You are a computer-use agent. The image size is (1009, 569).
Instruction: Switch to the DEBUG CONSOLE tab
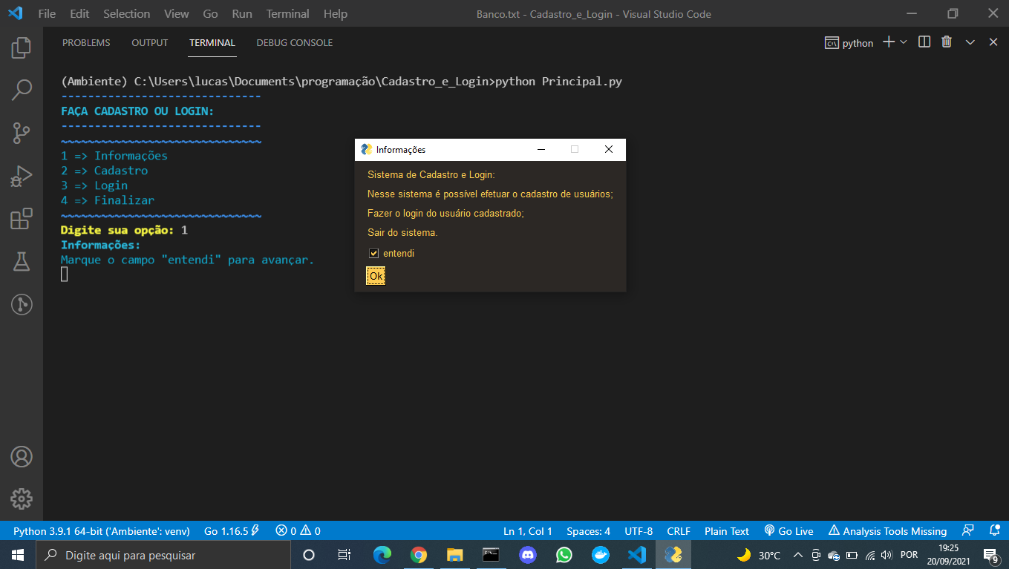294,42
